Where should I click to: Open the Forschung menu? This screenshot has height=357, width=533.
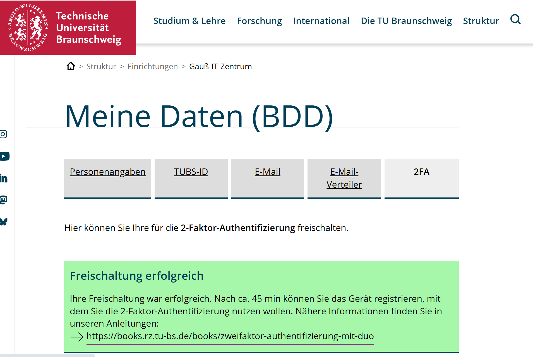pos(259,21)
